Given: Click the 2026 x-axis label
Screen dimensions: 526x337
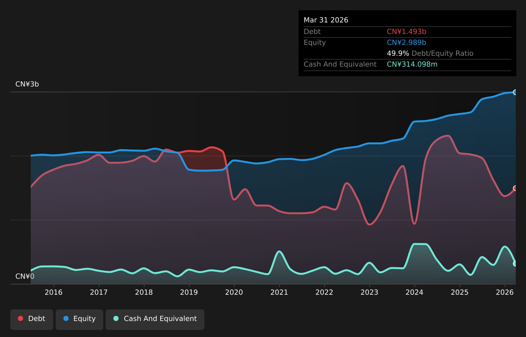Looking at the screenshot, I should [505, 292].
